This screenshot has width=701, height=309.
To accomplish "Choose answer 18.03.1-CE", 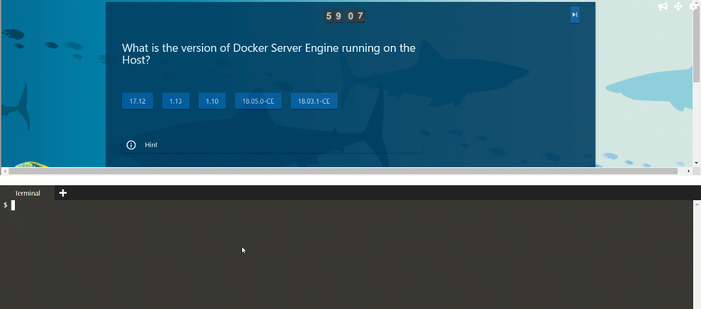I will pyautogui.click(x=314, y=101).
